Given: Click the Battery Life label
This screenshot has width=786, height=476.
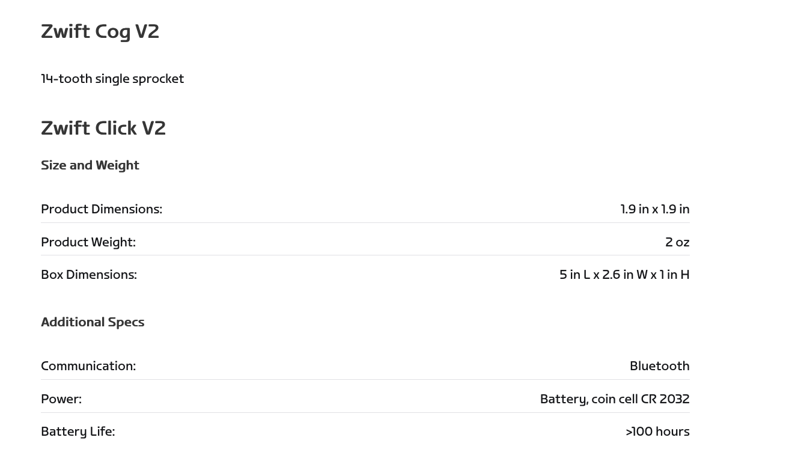Looking at the screenshot, I should pos(78,432).
